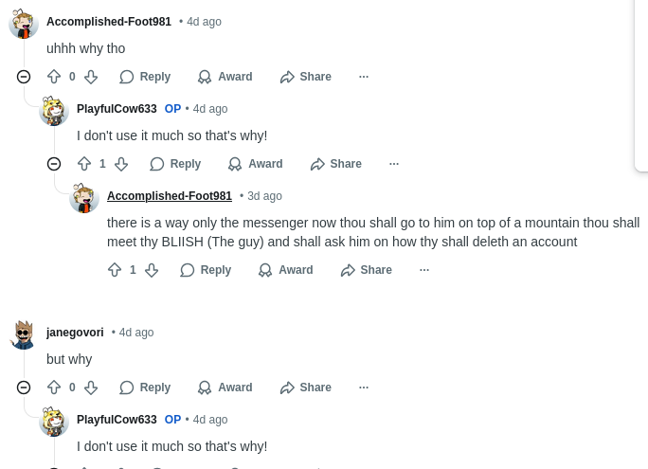Open underlined Accomplished-Foot981 username link
Image resolution: width=648 pixels, height=469 pixels.
(170, 196)
